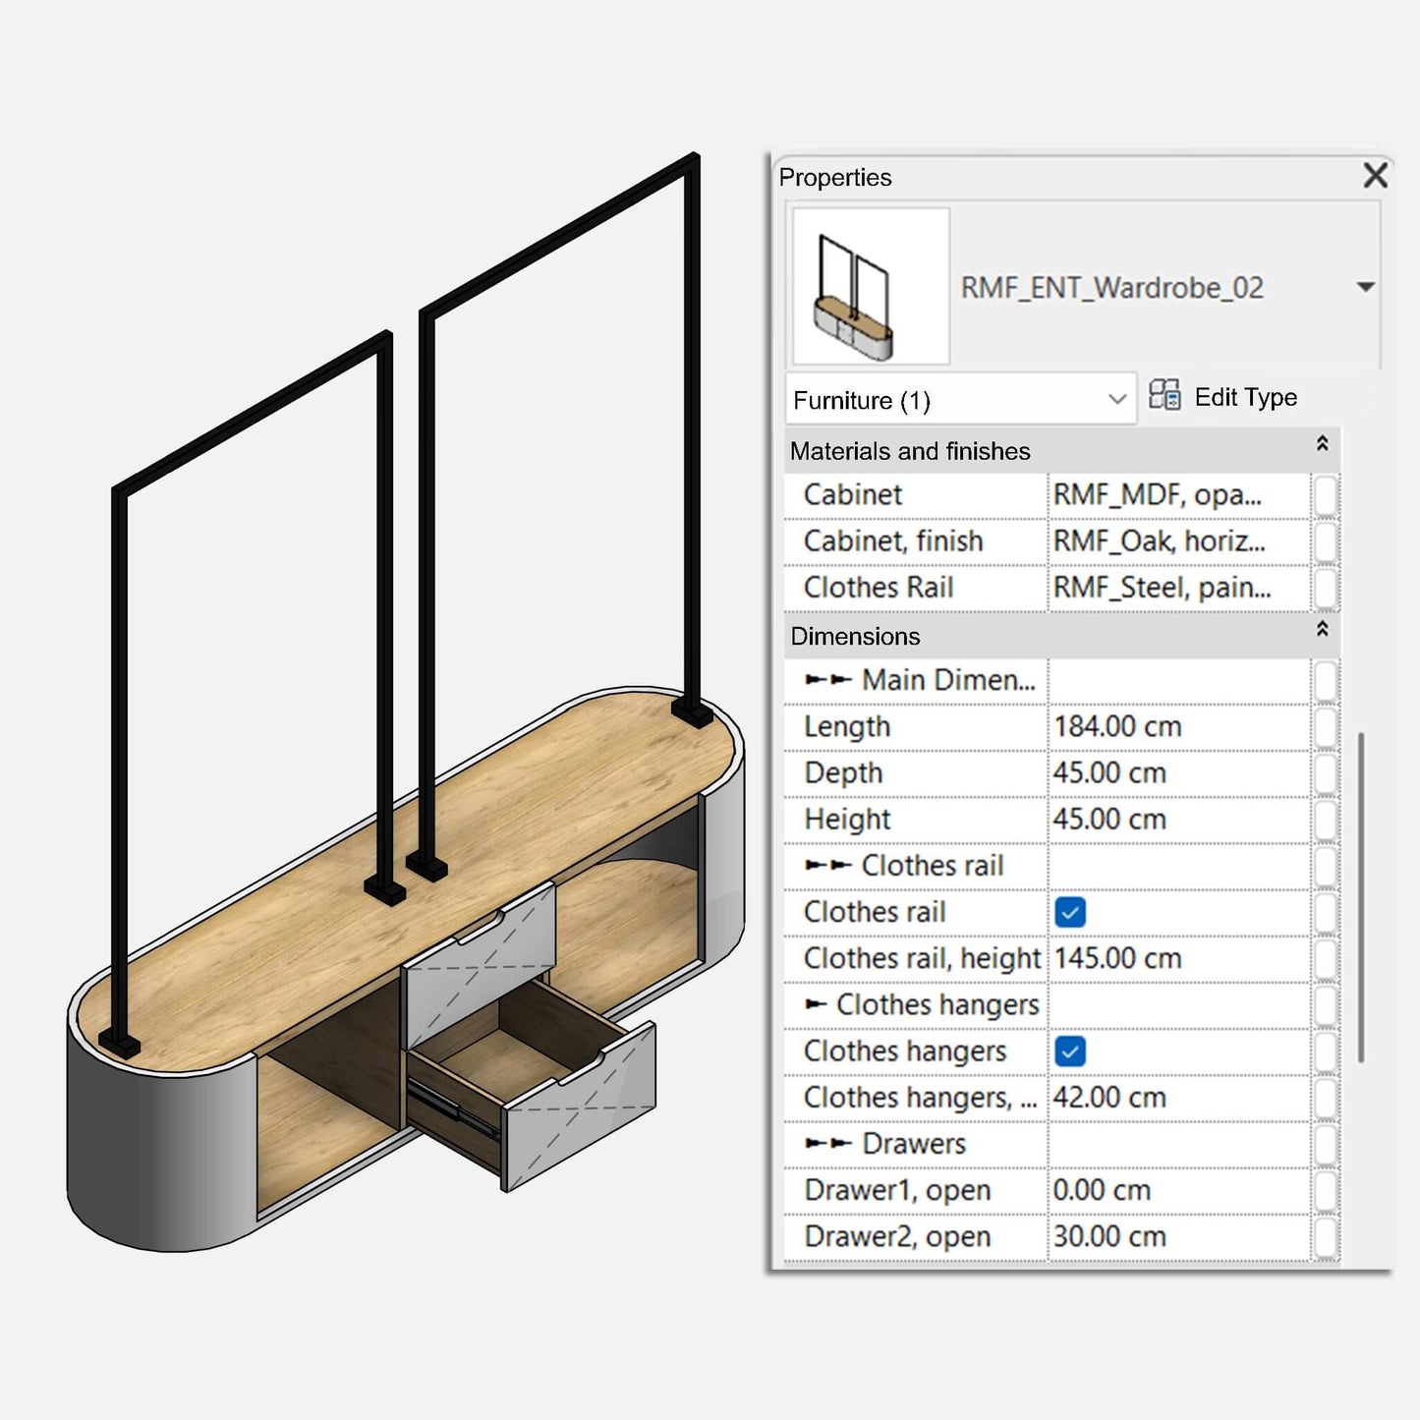Click the Edit Type button label
Screen dimensions: 1420x1420
click(x=1245, y=397)
